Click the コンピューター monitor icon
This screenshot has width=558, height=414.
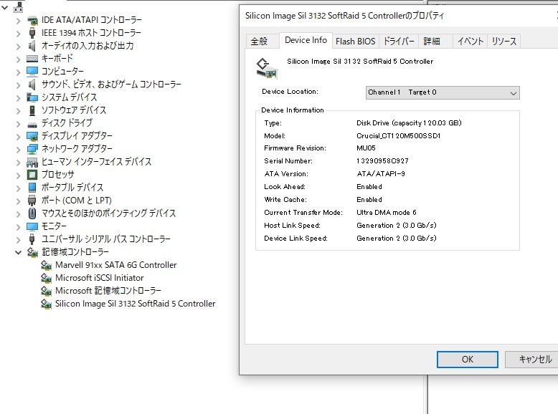32,72
